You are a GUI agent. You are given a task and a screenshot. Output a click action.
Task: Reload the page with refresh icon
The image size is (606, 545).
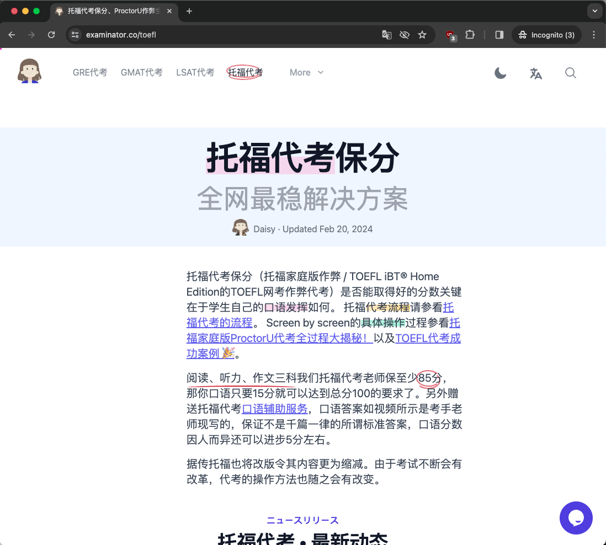tap(51, 35)
